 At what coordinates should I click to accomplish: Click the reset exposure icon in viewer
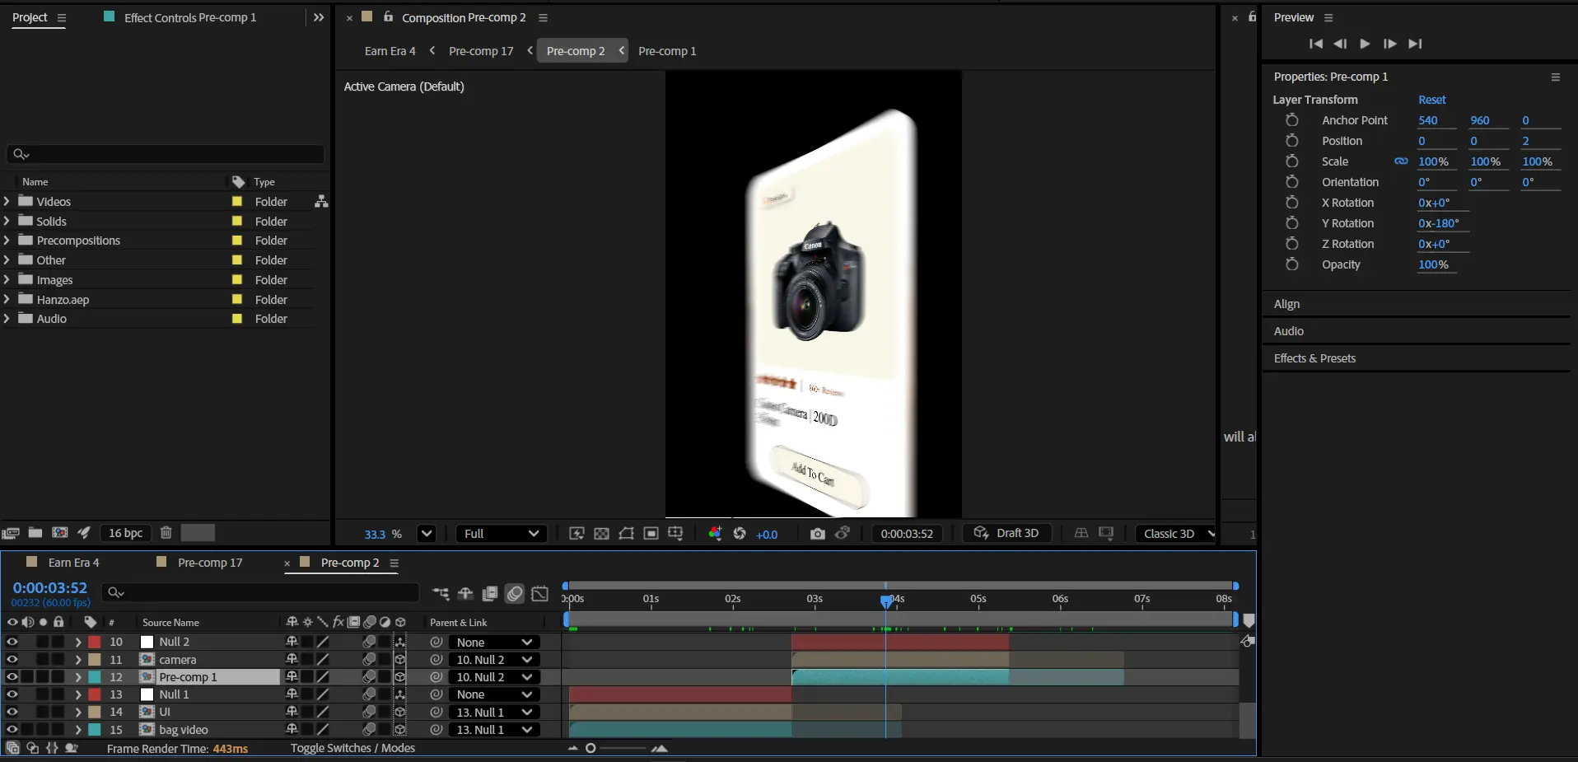coord(740,534)
